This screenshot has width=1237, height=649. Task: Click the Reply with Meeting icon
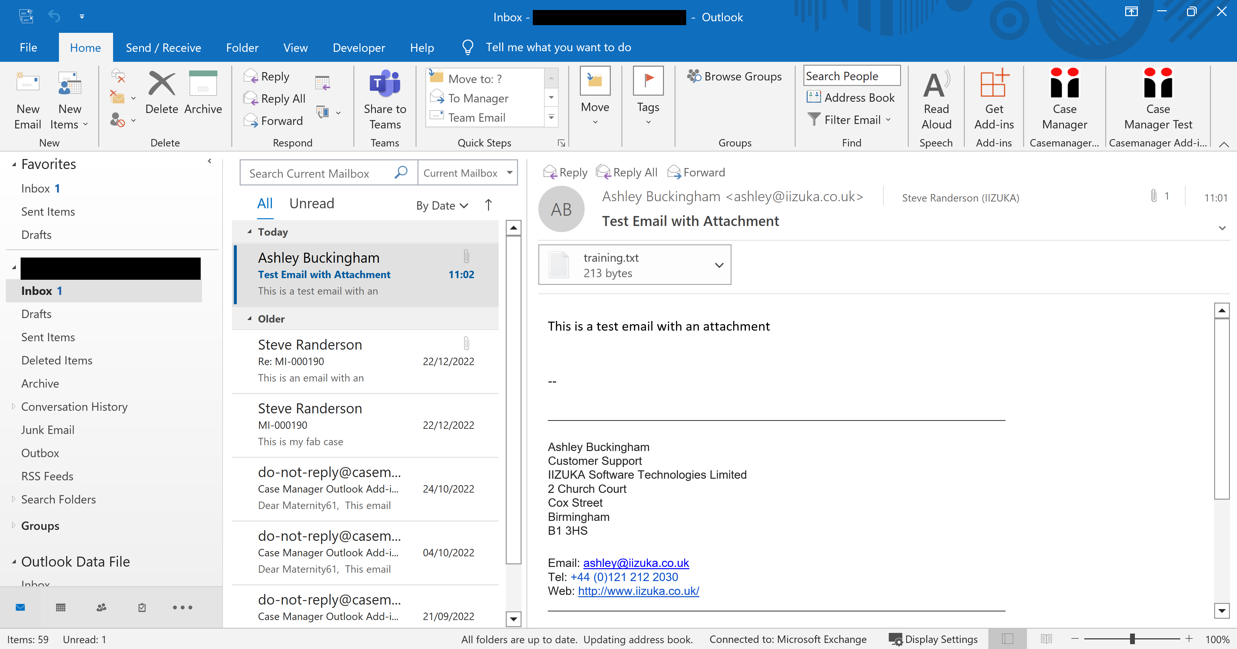[x=323, y=82]
